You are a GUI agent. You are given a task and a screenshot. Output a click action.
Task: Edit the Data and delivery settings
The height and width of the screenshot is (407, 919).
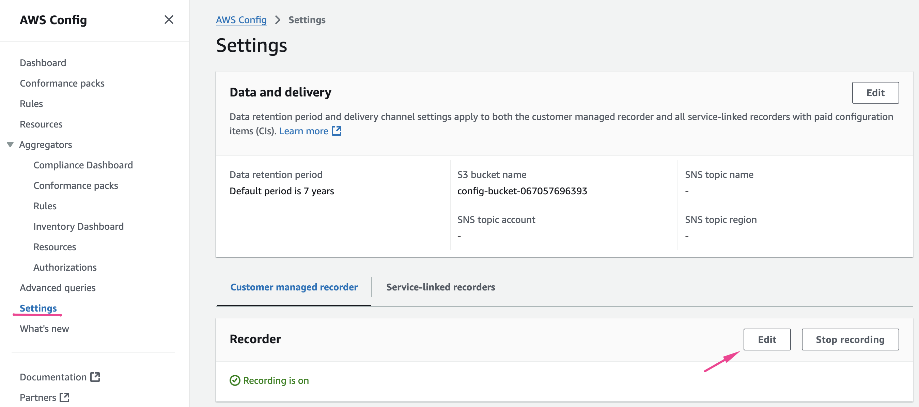click(875, 93)
